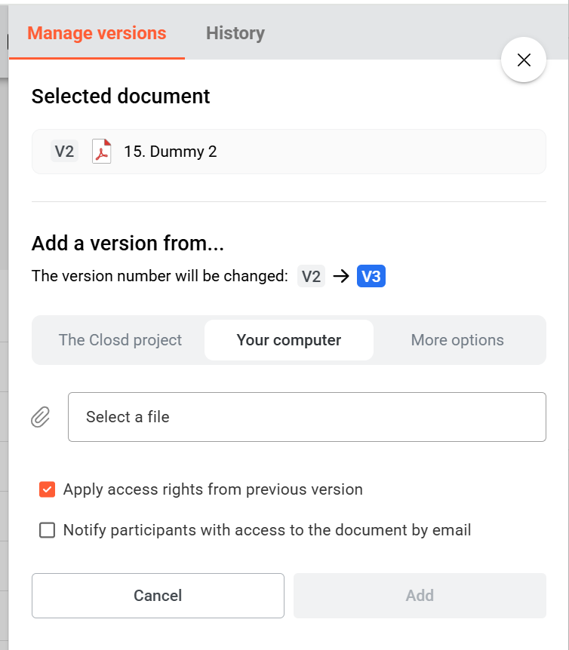Click the V2 badge in the selected document row
The image size is (569, 650).
coord(64,152)
